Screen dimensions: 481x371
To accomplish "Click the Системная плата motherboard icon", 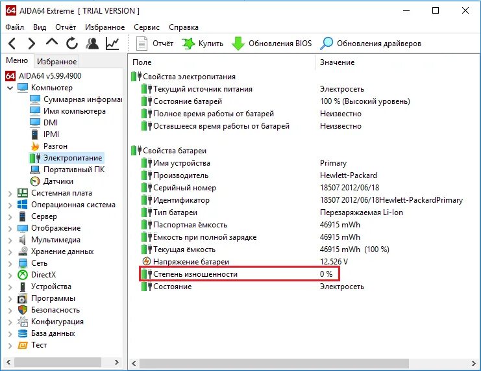I will [x=23, y=193].
